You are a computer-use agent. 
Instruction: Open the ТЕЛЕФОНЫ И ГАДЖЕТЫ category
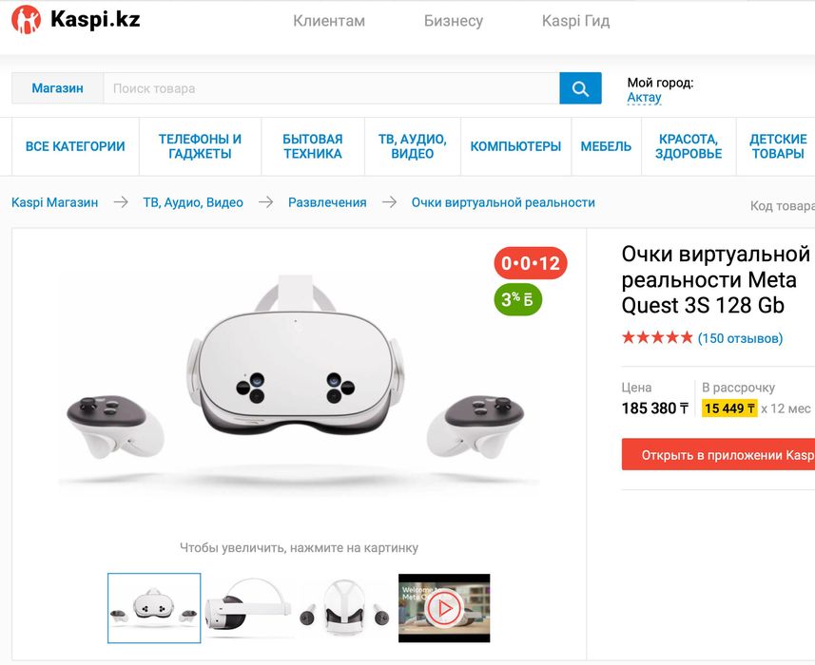click(x=200, y=146)
